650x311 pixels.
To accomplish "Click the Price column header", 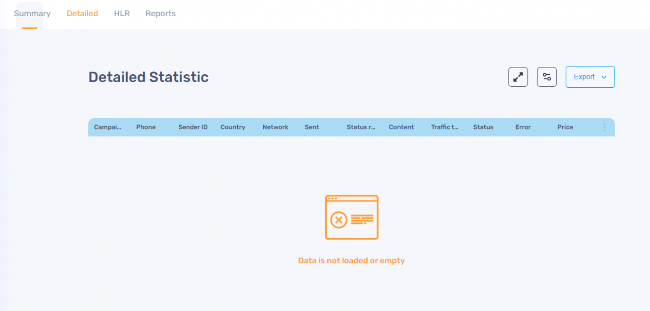I will pyautogui.click(x=565, y=127).
